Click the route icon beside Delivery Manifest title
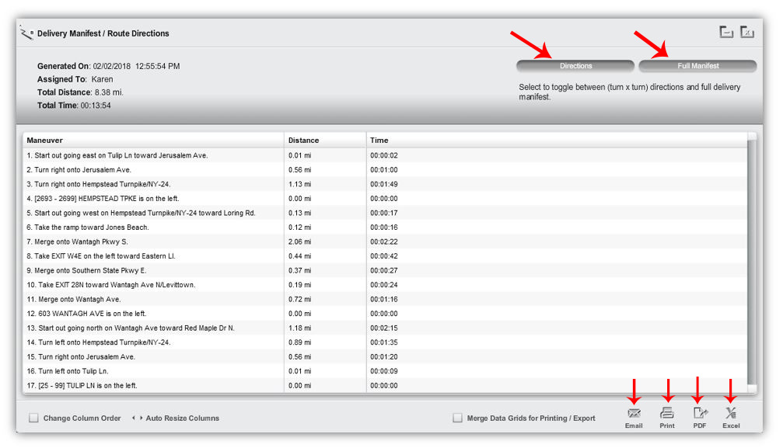The image size is (783, 448). (26, 33)
